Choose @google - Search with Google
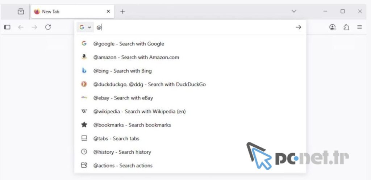Image resolution: width=371 pixels, height=180 pixels. click(190, 44)
